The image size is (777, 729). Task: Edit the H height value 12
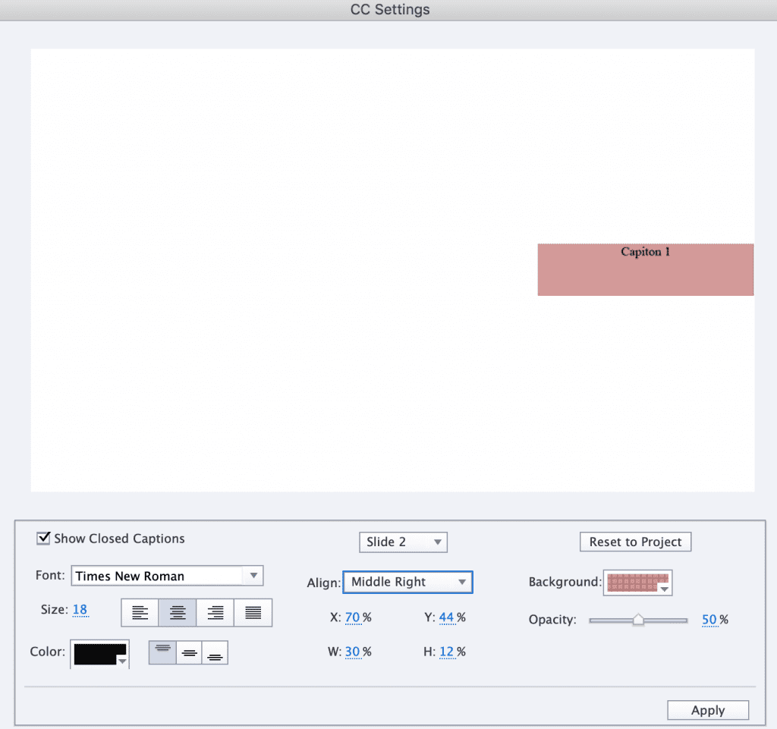(x=446, y=652)
